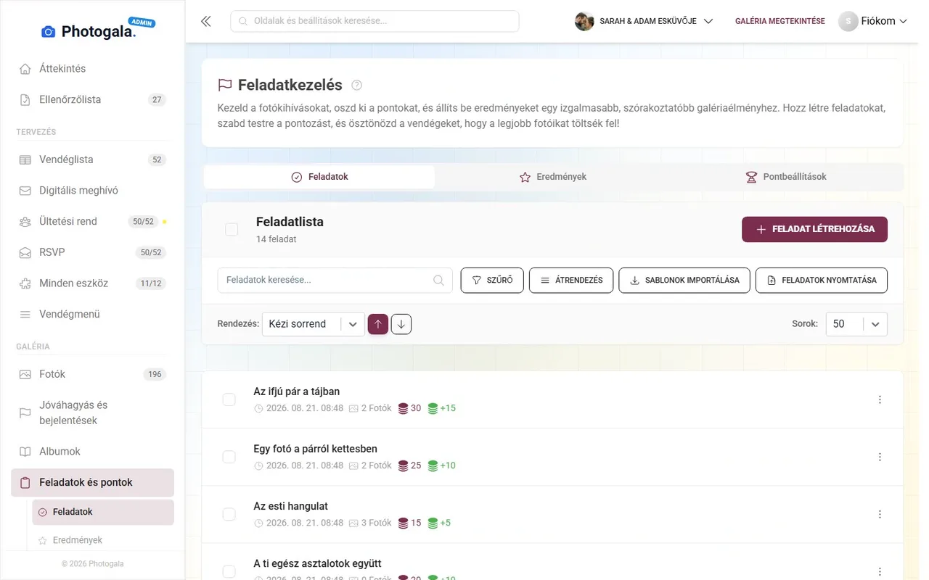Viewport: 929px width, 580px height.
Task: Click the Átrendezés button
Action: [571, 281]
